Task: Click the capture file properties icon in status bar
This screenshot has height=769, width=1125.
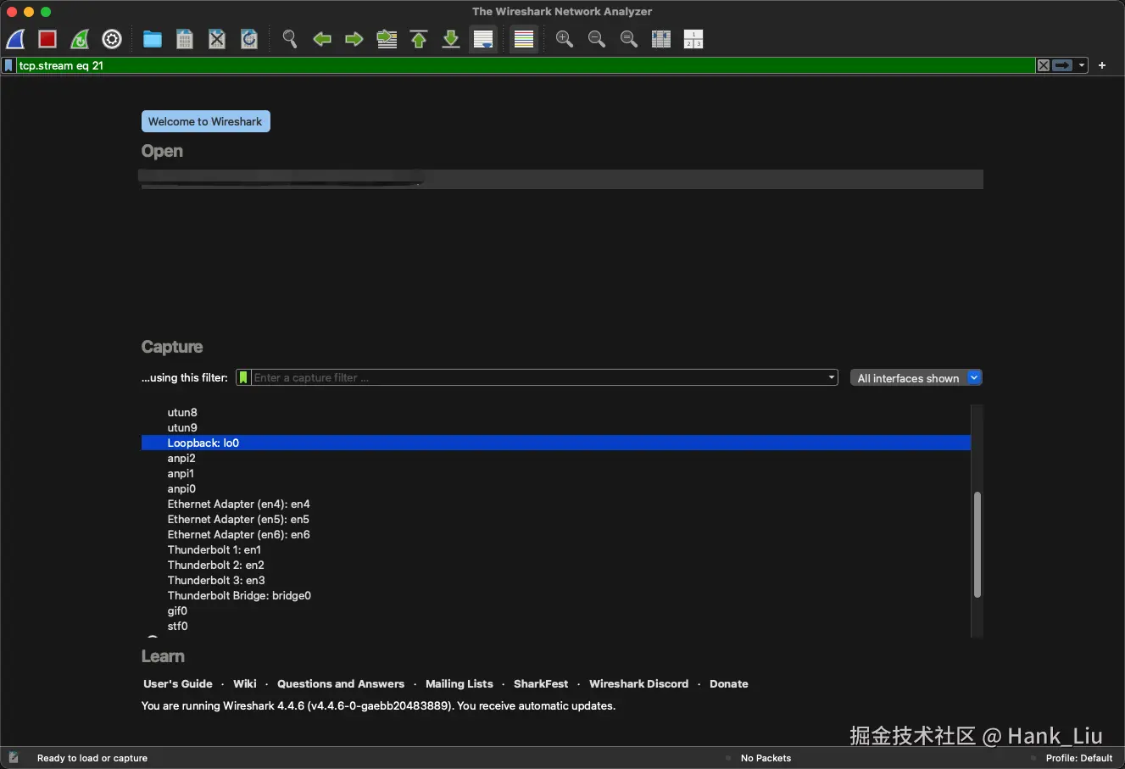Action: [x=14, y=758]
